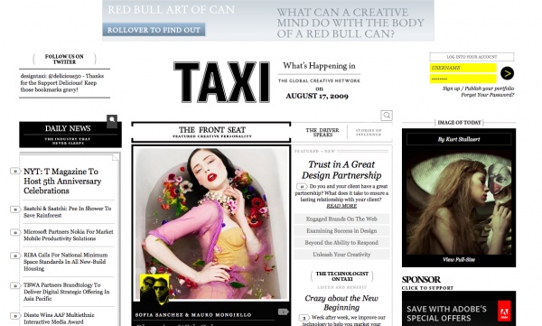
Task: Click the yellow duo portrait thumbnail
Action: click(154, 289)
